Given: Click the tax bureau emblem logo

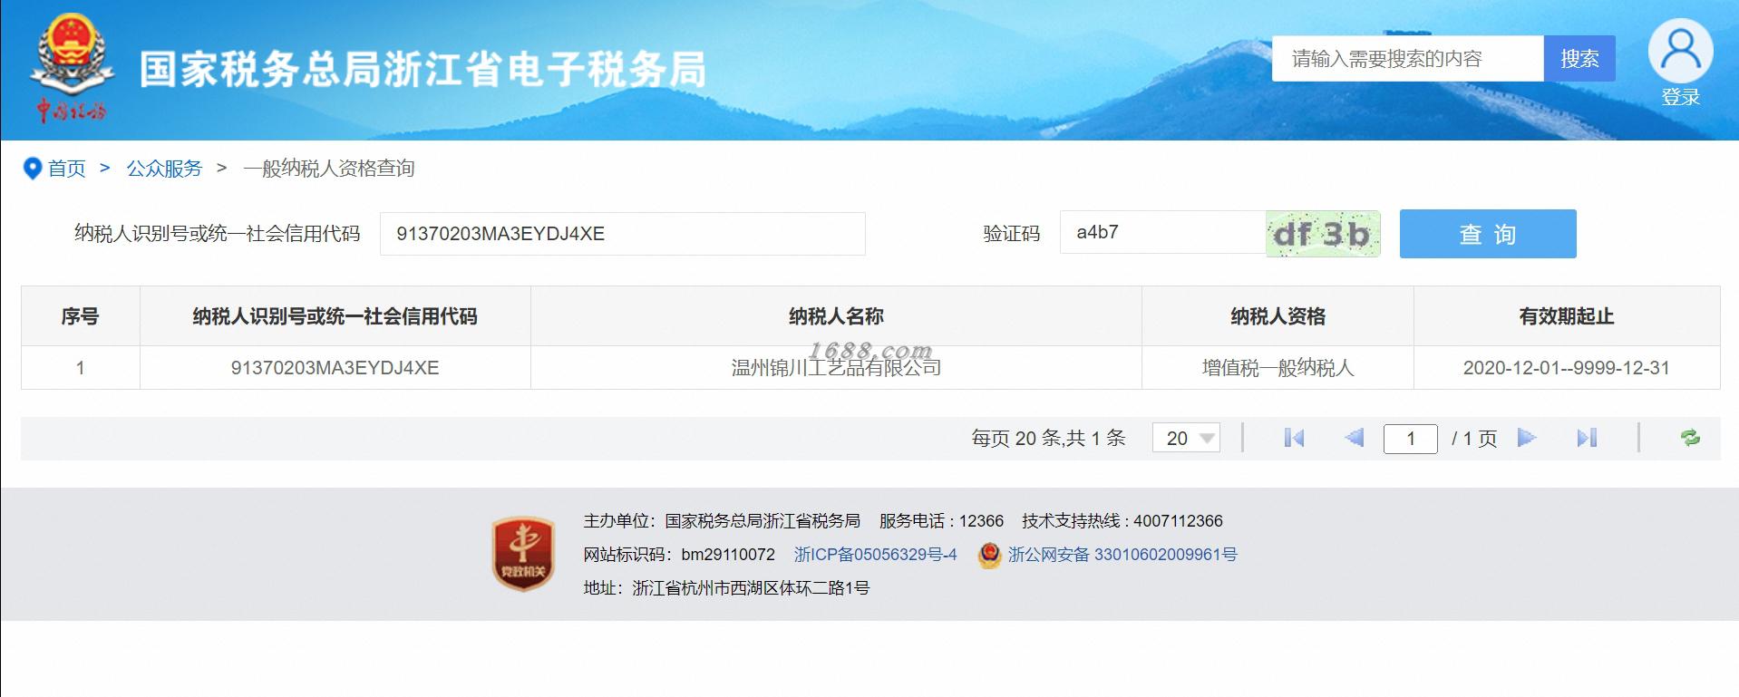Looking at the screenshot, I should 72,68.
